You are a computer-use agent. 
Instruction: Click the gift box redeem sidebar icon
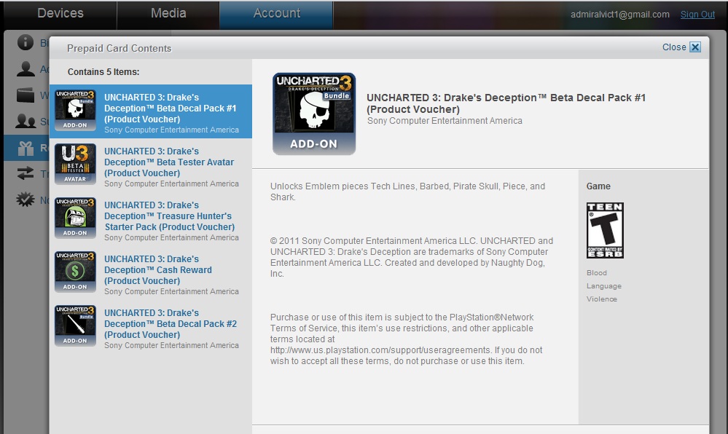coord(26,148)
